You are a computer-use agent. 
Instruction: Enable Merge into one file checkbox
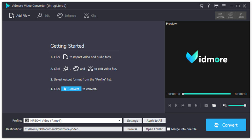(x=169, y=129)
